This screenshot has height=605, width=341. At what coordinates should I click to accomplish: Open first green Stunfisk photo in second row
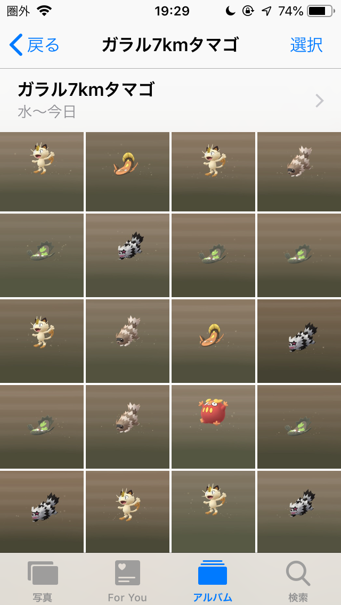42,256
